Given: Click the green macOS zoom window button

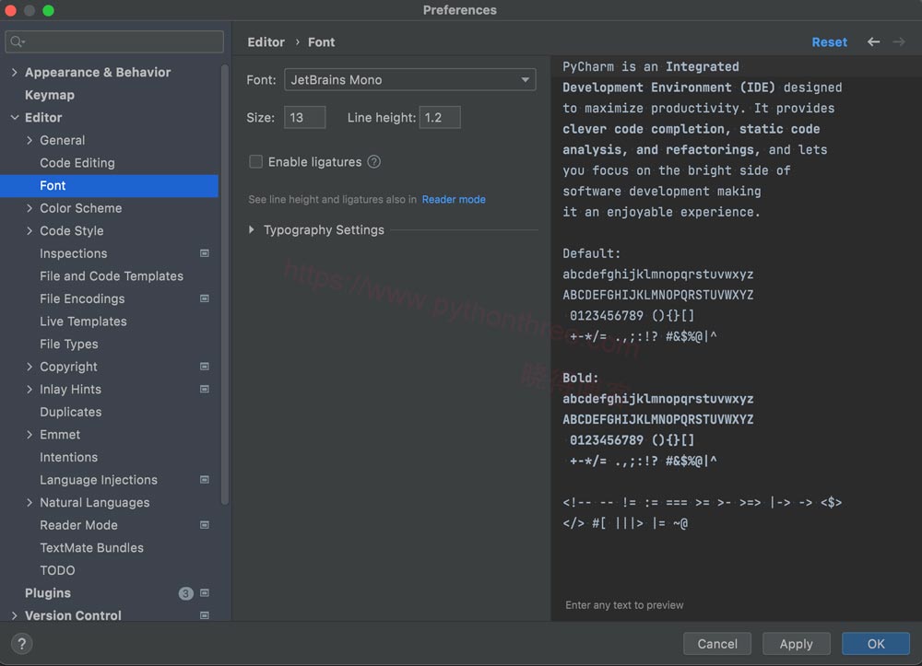Looking at the screenshot, I should click(49, 10).
